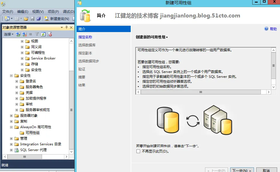Click the Save All icon in the toolbar

point(38,19)
